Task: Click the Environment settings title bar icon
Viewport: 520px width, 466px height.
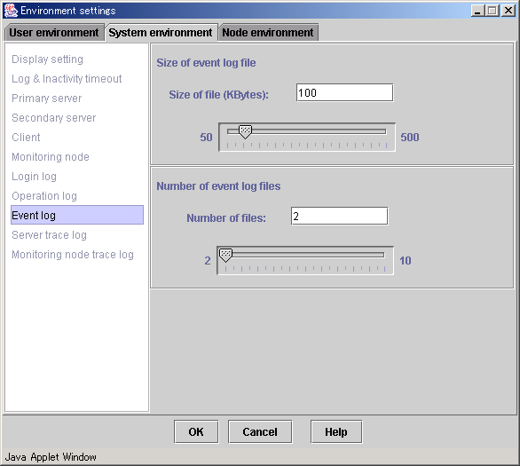Action: [x=11, y=11]
